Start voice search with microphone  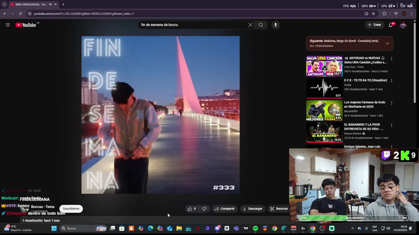click(276, 25)
